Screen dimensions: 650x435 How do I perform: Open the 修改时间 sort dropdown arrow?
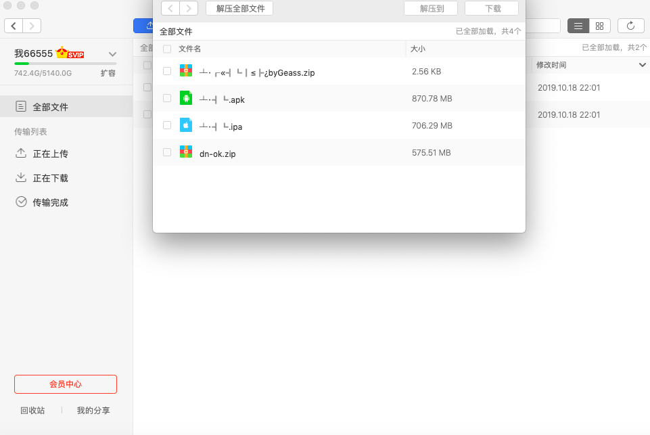(x=642, y=65)
